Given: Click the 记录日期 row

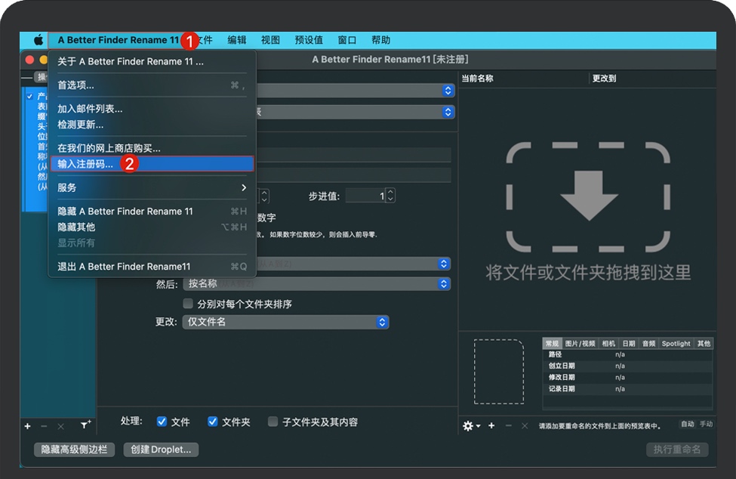Looking at the screenshot, I should point(627,389).
